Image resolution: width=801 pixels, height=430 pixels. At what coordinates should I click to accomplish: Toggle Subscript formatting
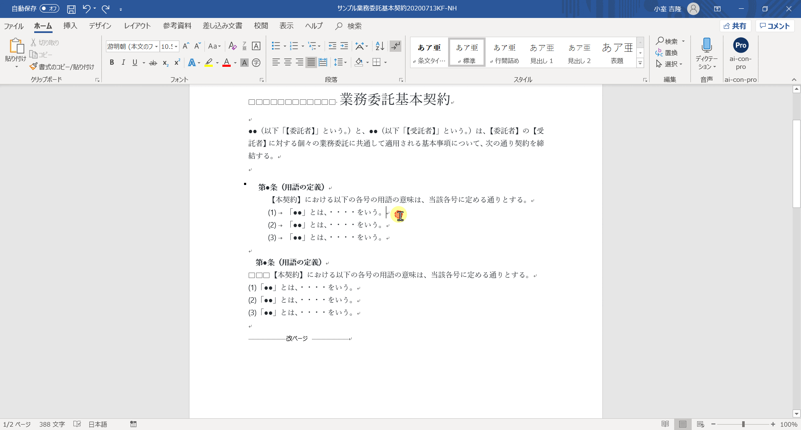point(166,63)
